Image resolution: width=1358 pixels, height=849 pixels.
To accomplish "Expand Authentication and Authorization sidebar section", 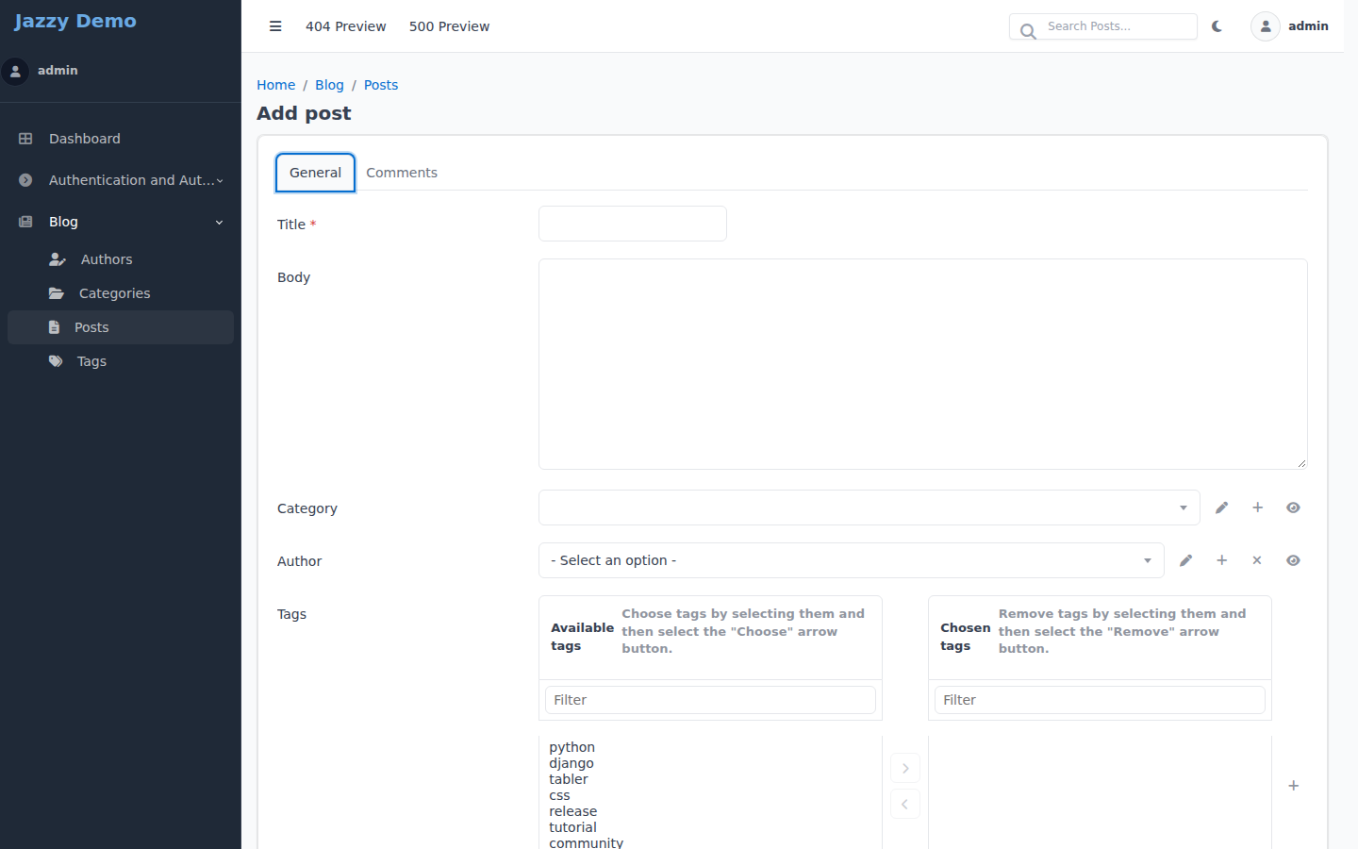I will 121,180.
